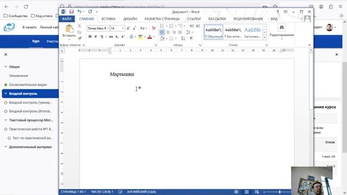Collapse the Общее section in sidebar
Screen dimensions: 347x195
6,67
